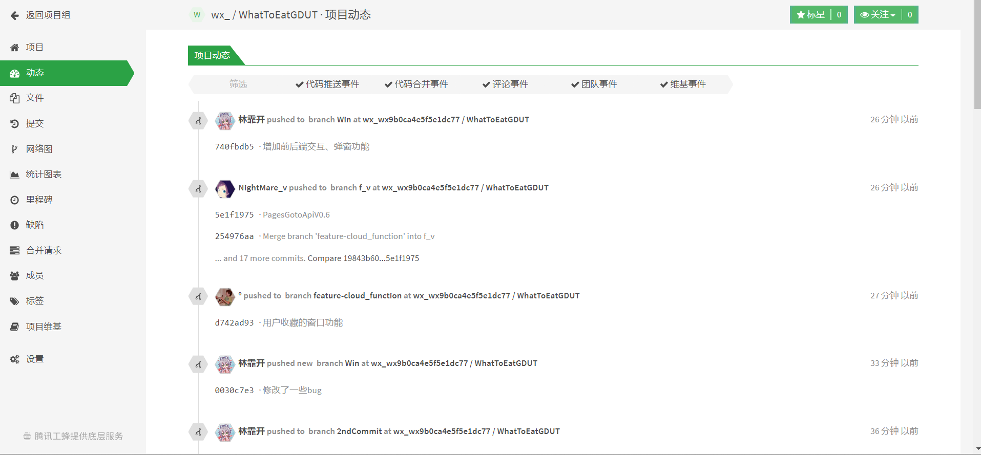Screen dimensions: 981x455
Task: Click 36 分钟 以前 timestamp
Action: tap(894, 431)
